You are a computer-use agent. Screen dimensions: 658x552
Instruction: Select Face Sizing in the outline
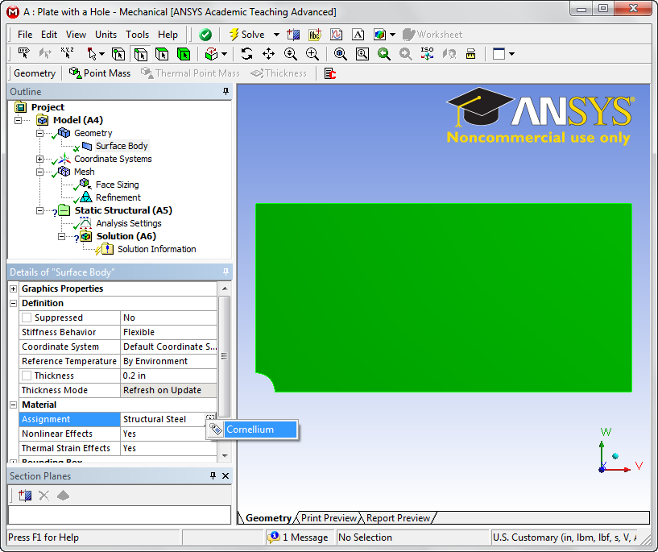117,185
